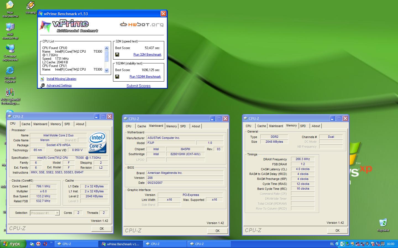This screenshot has height=248, width=398.
Task: Click OK in CPU-Z window showing Motherboard
Action: pyautogui.click(x=218, y=231)
